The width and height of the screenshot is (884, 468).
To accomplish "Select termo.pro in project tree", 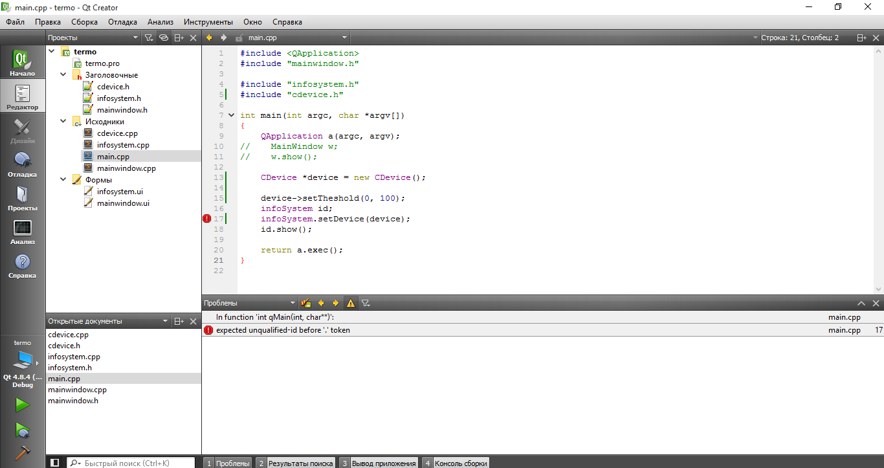I will tap(102, 63).
